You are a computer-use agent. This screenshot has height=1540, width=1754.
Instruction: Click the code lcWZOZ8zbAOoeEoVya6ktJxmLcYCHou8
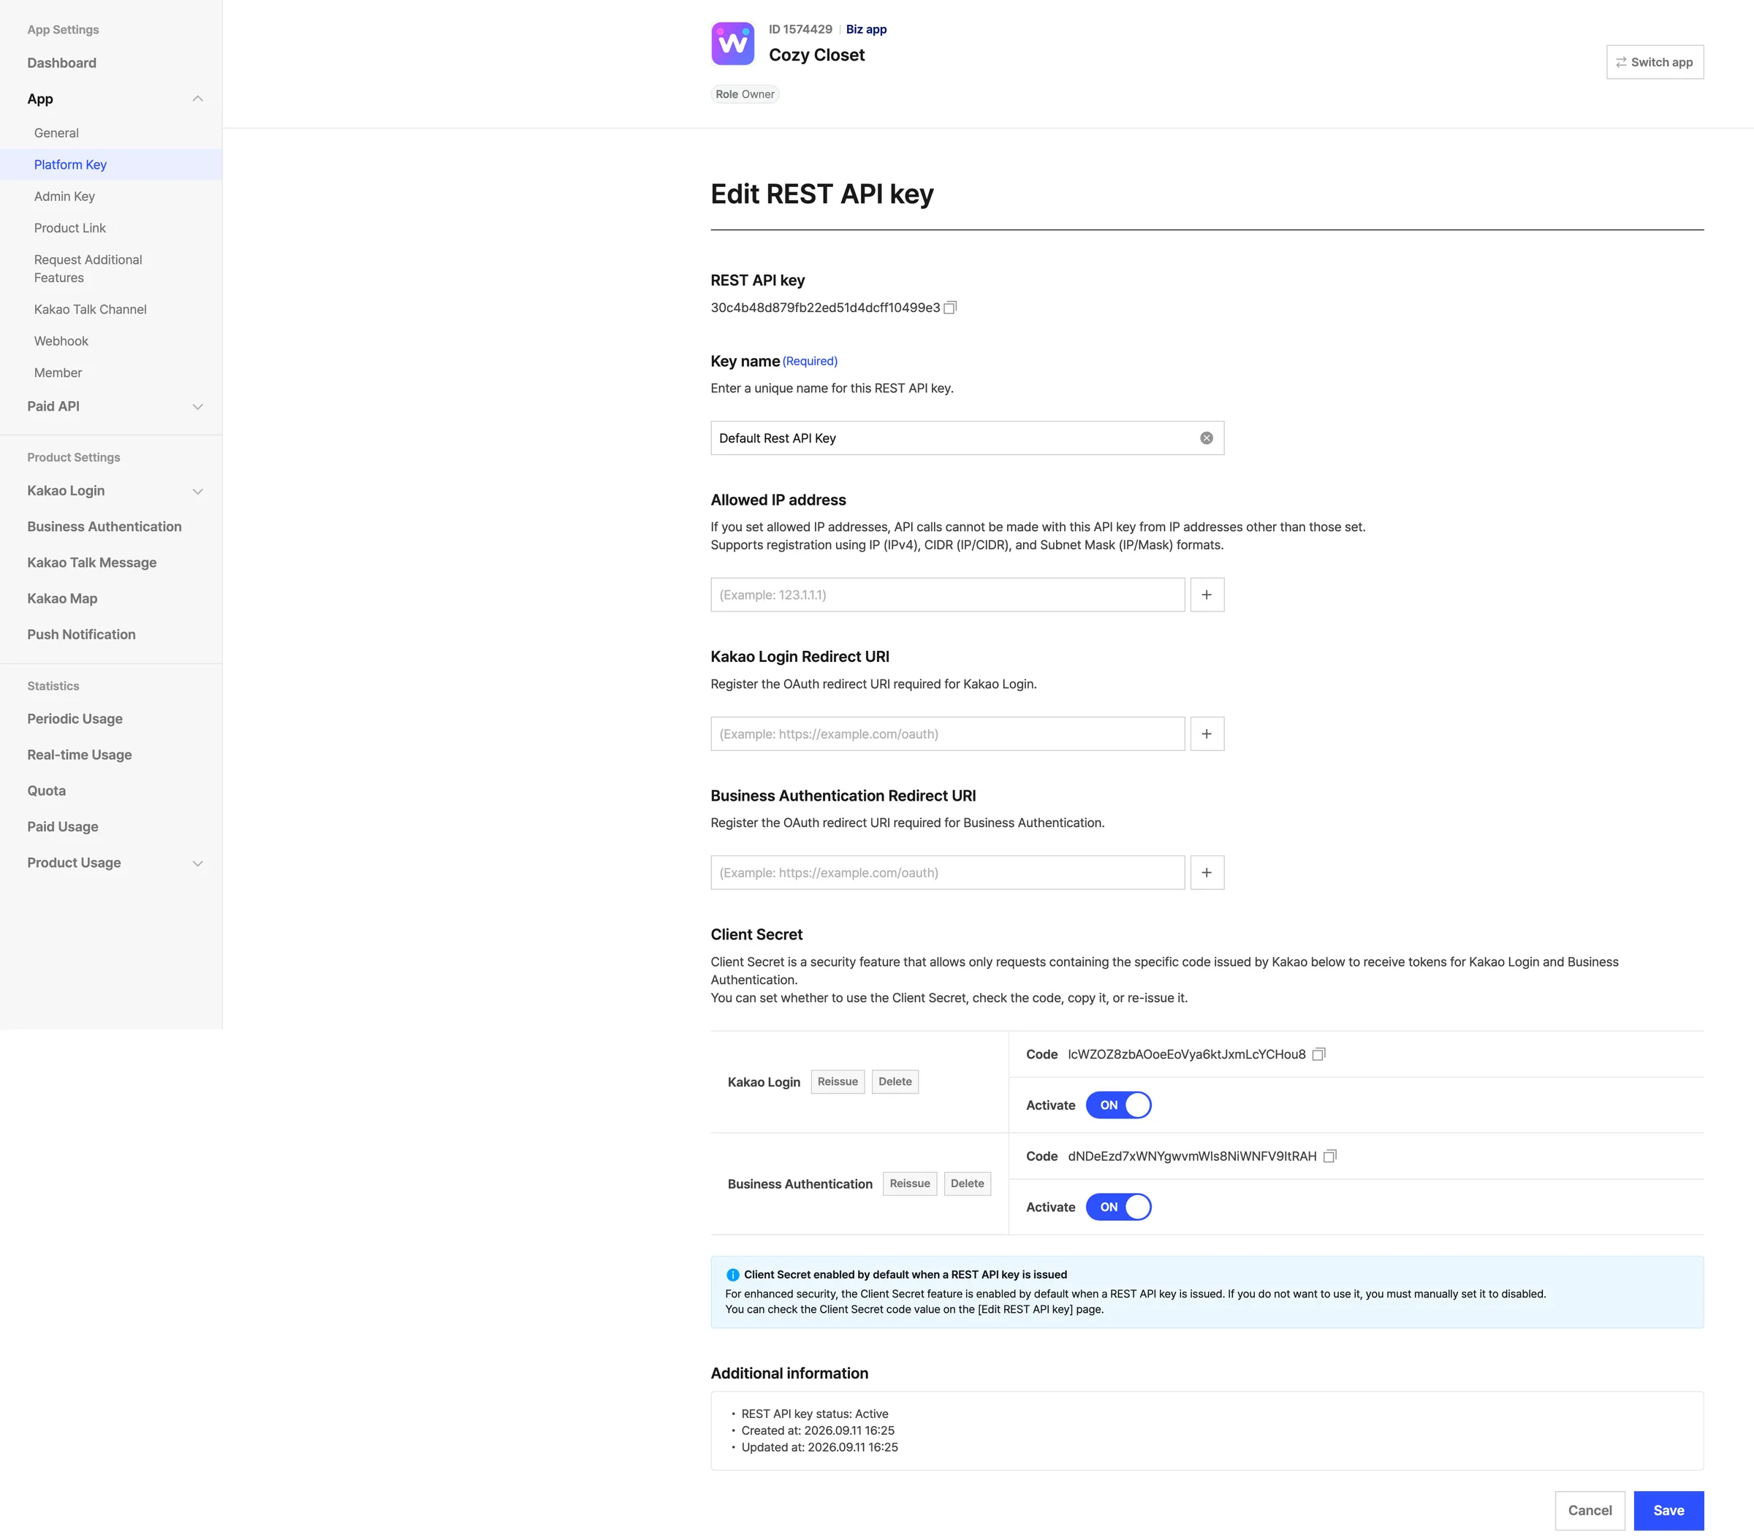pos(1186,1054)
